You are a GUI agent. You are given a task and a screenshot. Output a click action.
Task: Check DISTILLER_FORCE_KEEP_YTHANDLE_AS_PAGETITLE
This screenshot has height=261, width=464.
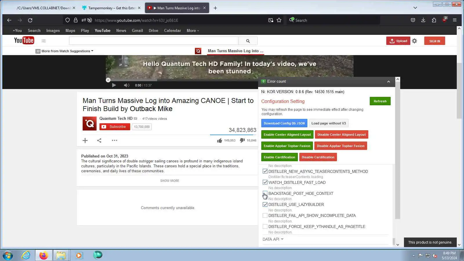click(x=265, y=226)
